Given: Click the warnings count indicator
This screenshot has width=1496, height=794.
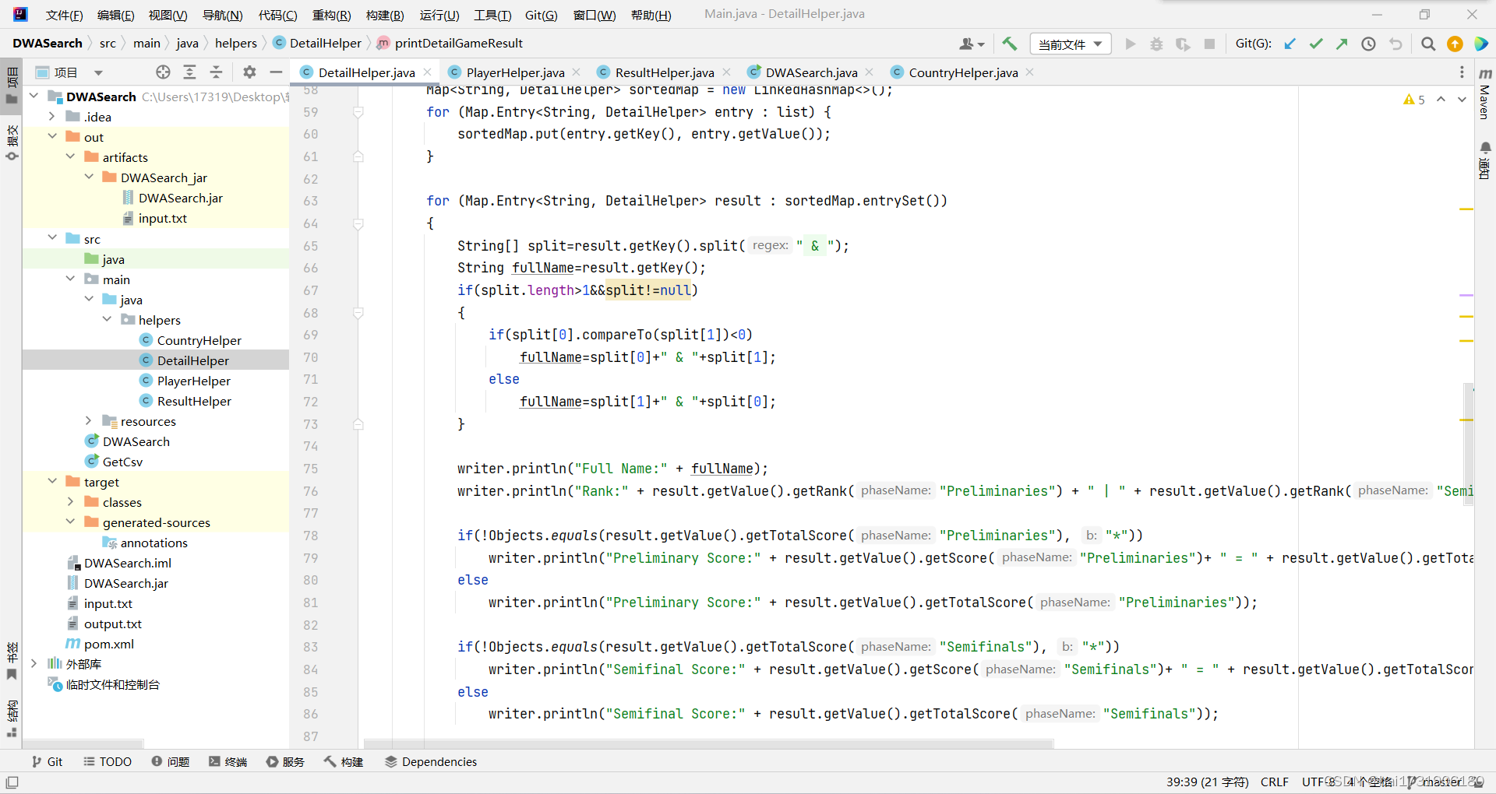Looking at the screenshot, I should pos(1414,99).
